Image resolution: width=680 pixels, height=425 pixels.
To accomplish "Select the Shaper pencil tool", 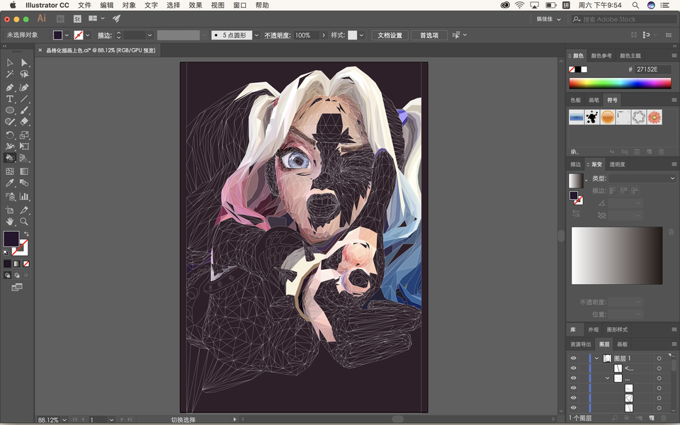I will click(x=10, y=122).
